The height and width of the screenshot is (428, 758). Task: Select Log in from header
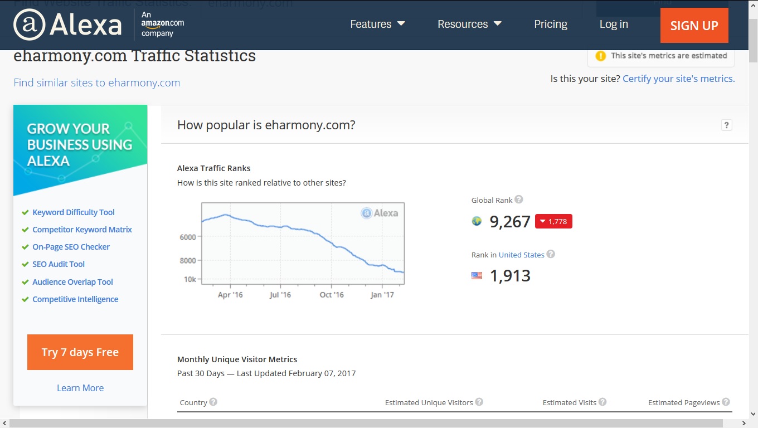pyautogui.click(x=614, y=24)
